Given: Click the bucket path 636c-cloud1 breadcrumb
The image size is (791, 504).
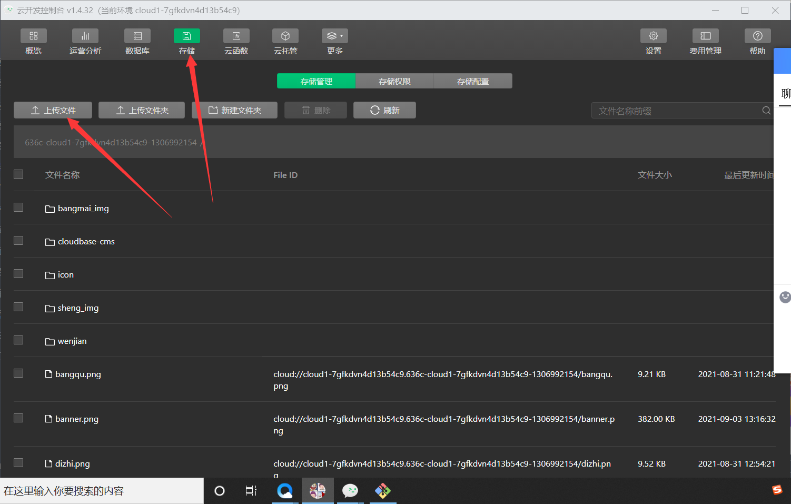Looking at the screenshot, I should 111,142.
